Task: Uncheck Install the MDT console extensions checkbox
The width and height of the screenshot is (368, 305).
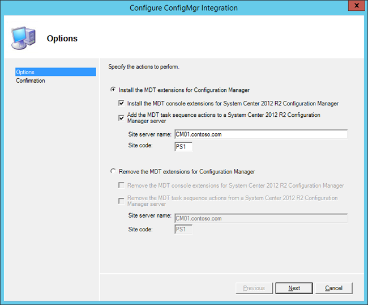Action: click(121, 103)
